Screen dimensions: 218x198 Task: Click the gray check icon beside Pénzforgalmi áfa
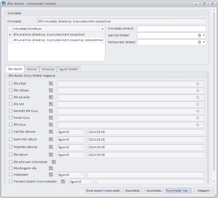[x=51, y=168]
